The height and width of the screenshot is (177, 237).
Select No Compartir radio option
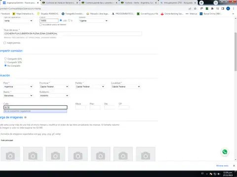click(x=5, y=65)
